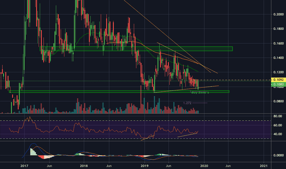Viewport: 286px width, 169px height.
Task: Click the 2019 time axis label
Action: click(x=145, y=166)
